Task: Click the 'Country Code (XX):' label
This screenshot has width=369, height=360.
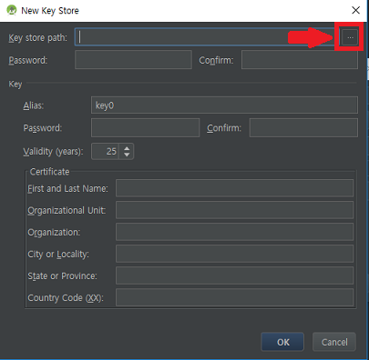Action: coord(66,298)
